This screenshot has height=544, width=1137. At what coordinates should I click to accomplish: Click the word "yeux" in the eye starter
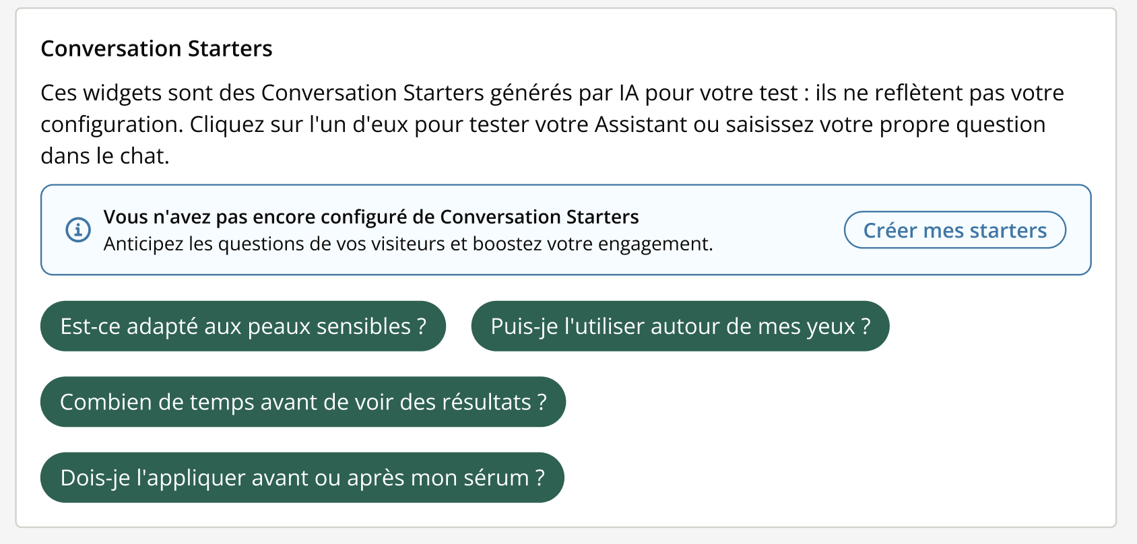(830, 327)
